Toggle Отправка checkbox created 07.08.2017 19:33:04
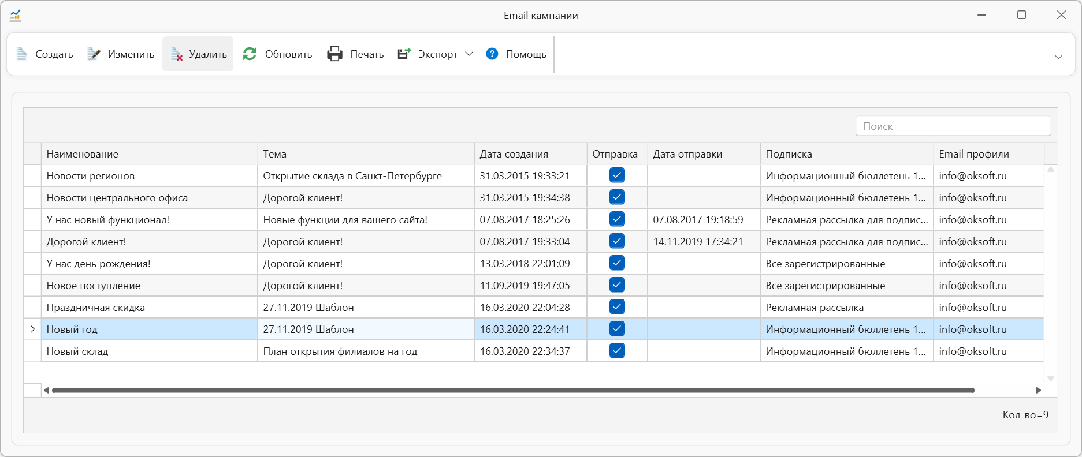Viewport: 1082px width, 457px height. 617,241
